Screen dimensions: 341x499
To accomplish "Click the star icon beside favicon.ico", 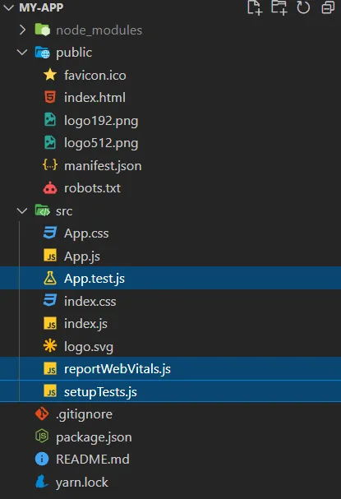I will (50, 75).
